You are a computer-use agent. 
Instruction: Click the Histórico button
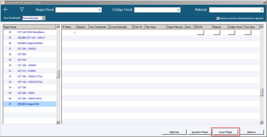click(x=251, y=132)
